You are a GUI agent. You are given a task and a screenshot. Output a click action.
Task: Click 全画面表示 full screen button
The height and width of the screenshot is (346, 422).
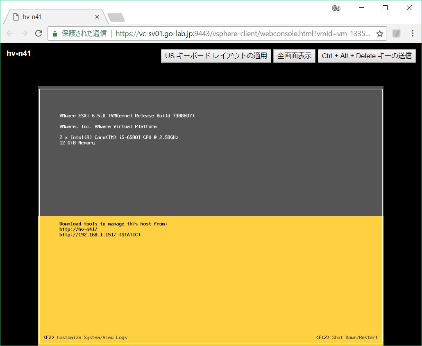(x=295, y=56)
